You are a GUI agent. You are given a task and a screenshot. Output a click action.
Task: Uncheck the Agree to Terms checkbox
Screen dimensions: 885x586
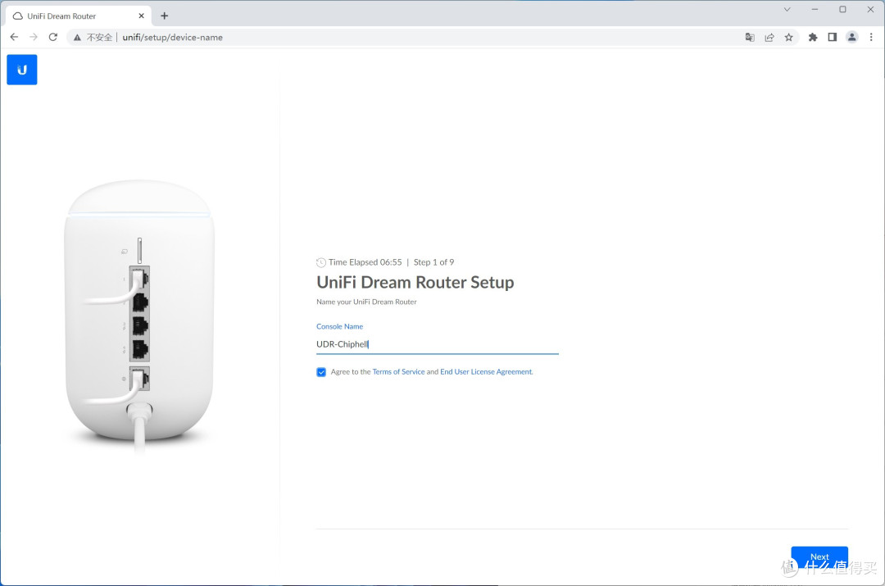[x=321, y=372]
